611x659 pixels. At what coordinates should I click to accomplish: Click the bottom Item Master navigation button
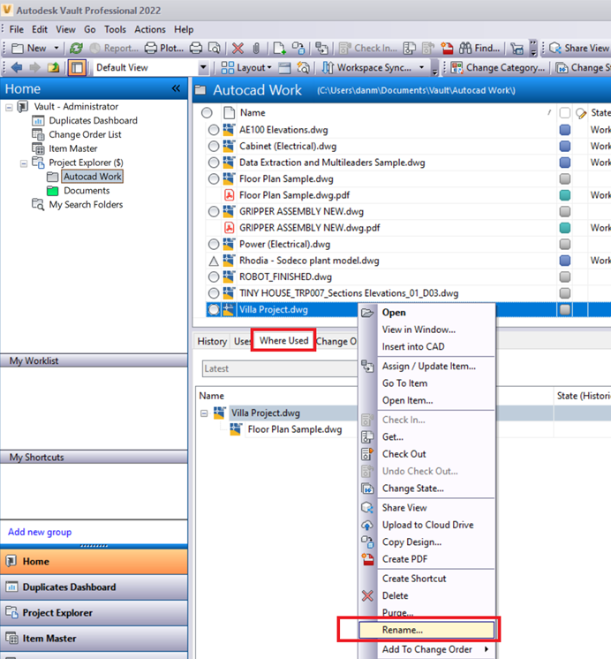tap(94, 639)
